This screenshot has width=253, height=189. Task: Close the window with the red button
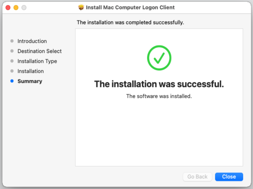click(x=8, y=7)
